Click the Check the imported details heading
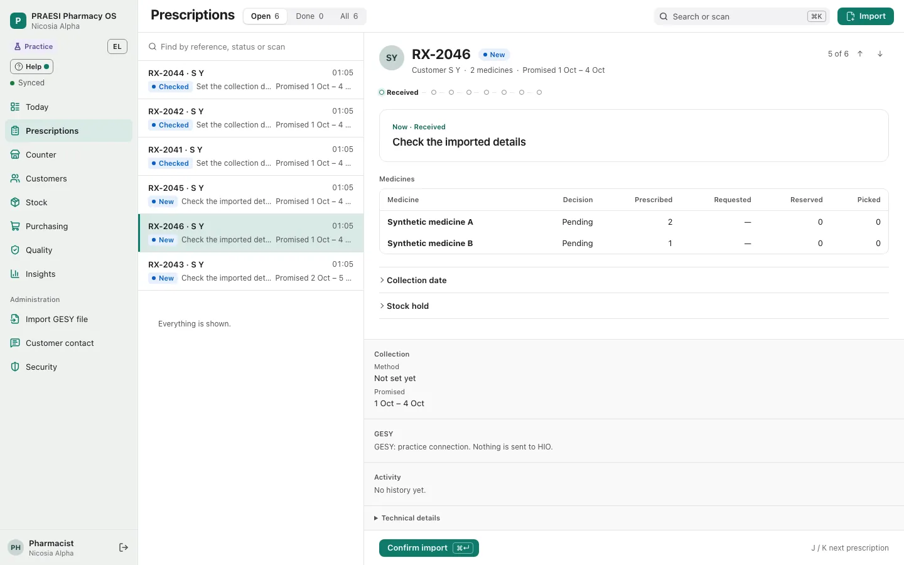The width and height of the screenshot is (904, 565). click(459, 142)
